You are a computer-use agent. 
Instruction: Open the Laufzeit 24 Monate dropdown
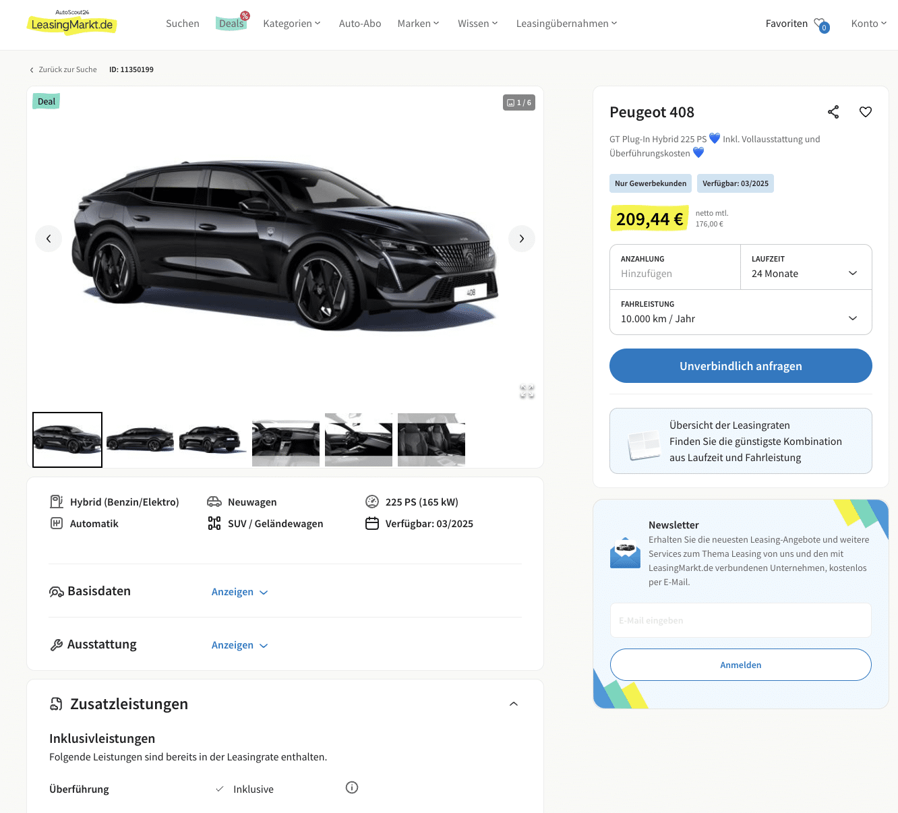[x=806, y=267]
